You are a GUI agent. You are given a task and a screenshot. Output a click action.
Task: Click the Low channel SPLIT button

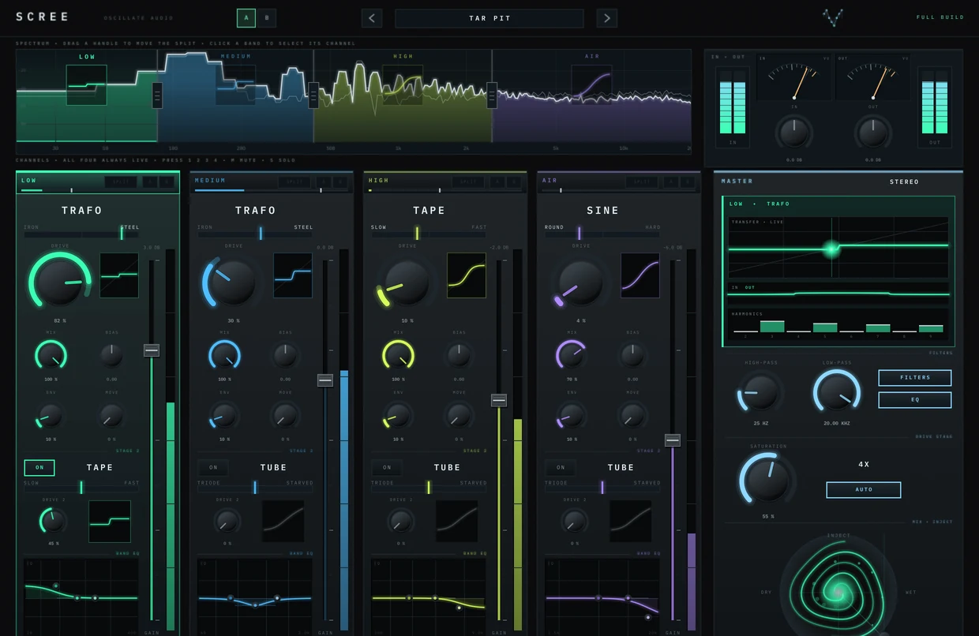121,181
